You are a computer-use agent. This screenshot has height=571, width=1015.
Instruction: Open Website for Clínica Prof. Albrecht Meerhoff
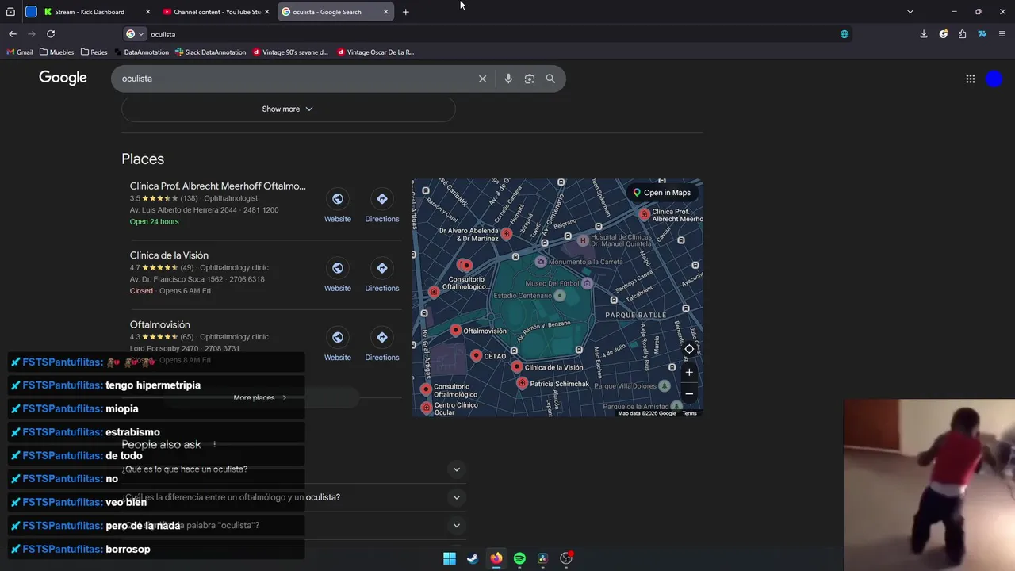pyautogui.click(x=338, y=206)
